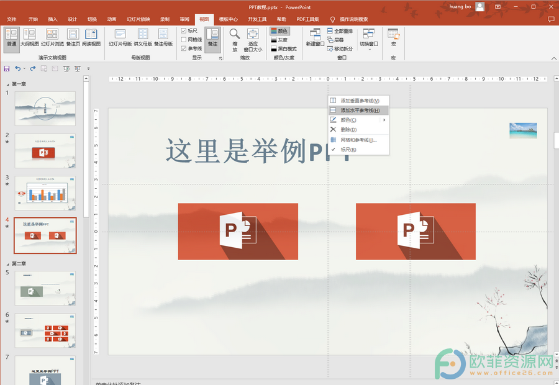Click slide panel scroll up arrow
The height and width of the screenshot is (385, 559).
[x=86, y=78]
